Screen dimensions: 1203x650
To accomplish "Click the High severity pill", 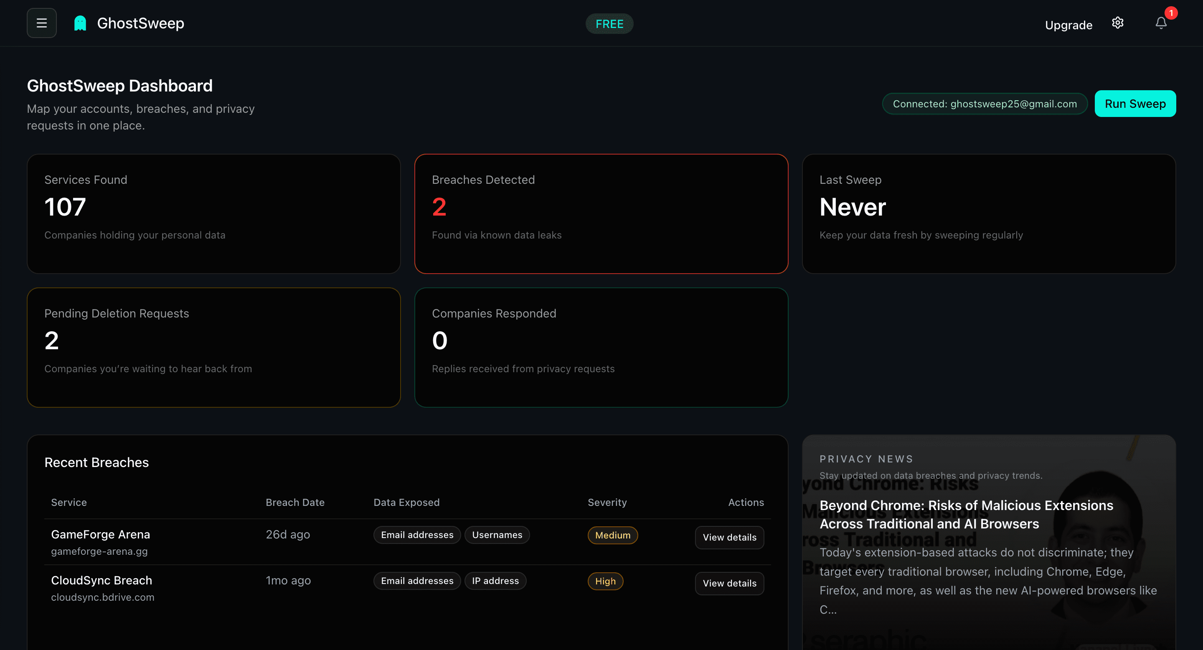I will point(605,581).
